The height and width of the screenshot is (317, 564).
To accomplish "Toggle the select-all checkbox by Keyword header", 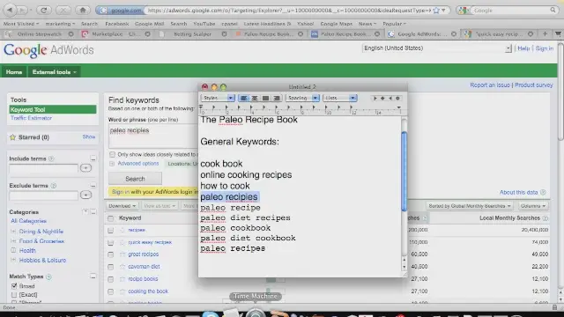I will tap(111, 218).
